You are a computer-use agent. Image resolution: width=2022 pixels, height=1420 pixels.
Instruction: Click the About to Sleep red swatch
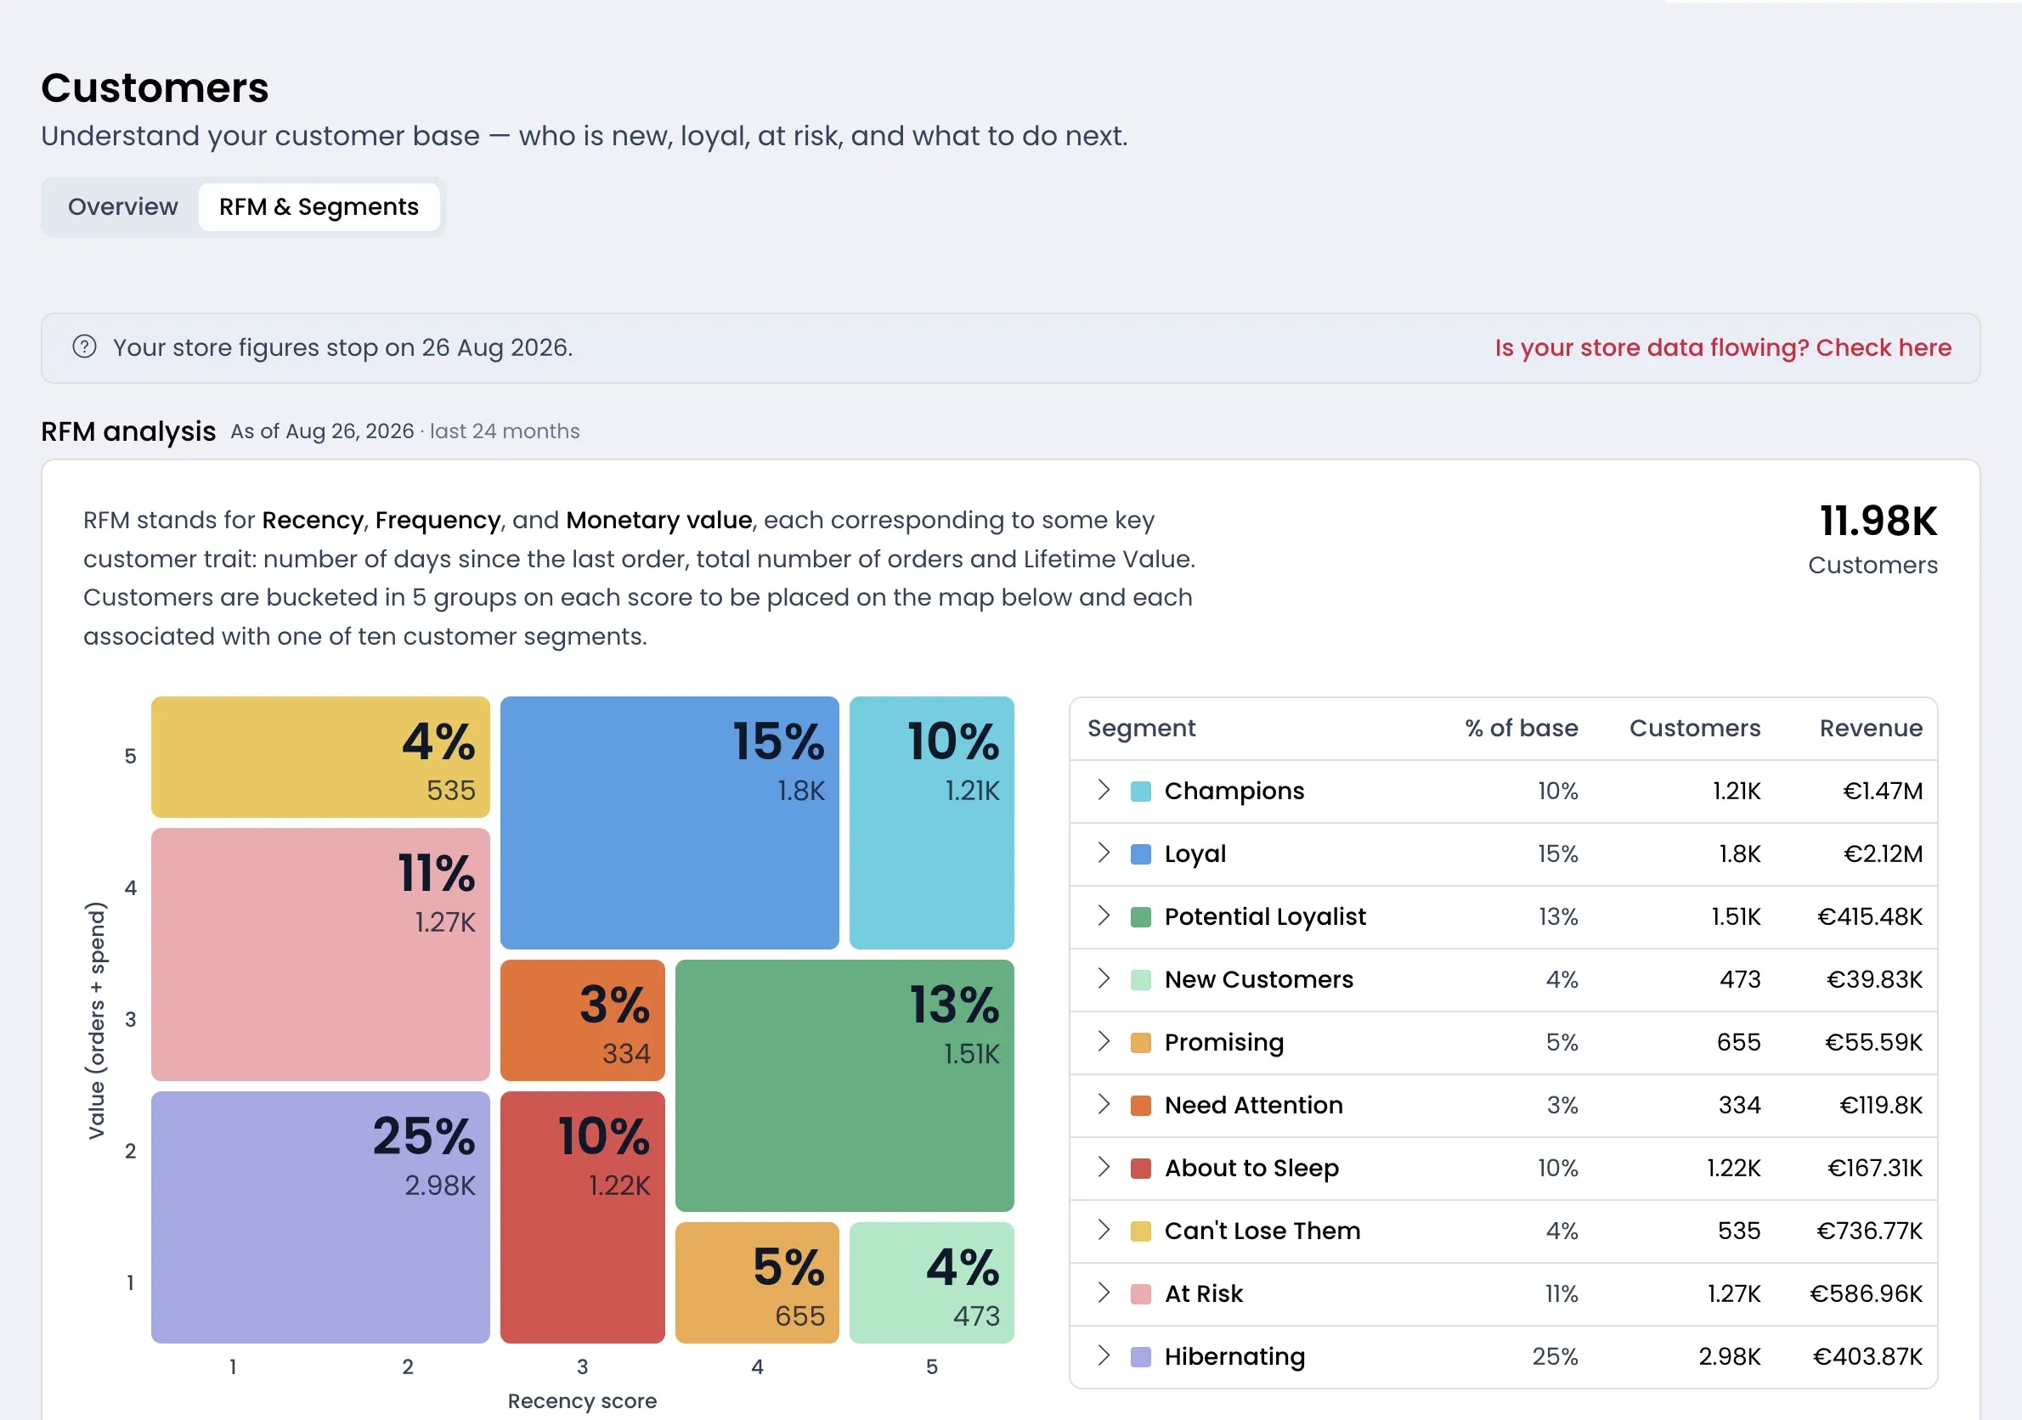1140,1169
